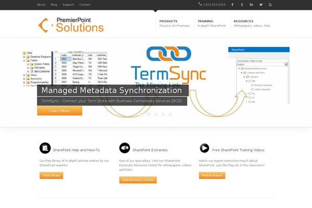Click the SharePoint term store screenshot
This screenshot has width=312, height=208.
pyautogui.click(x=259, y=75)
